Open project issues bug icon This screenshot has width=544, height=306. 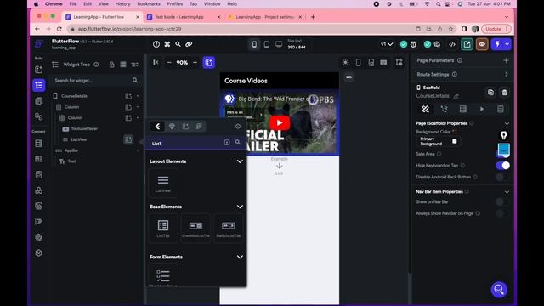tap(413, 44)
